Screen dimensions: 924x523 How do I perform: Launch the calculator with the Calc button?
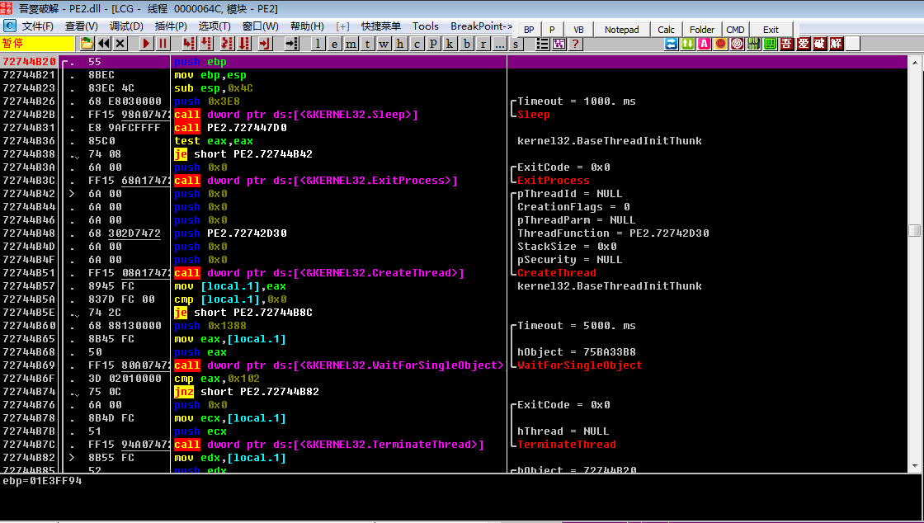click(667, 30)
